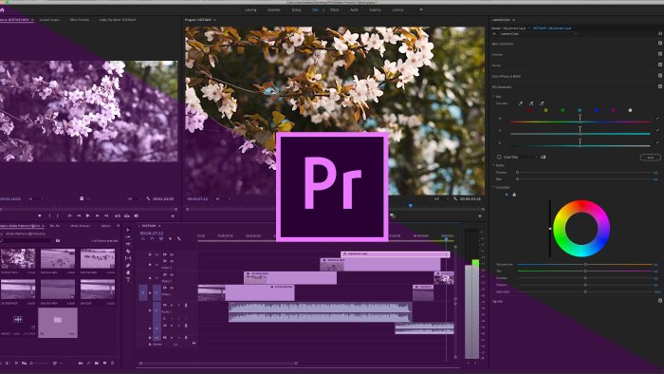Play the Source monitor clip

click(87, 215)
